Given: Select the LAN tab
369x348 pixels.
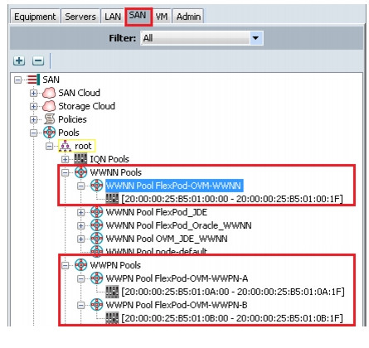Looking at the screenshot, I should (x=113, y=17).
